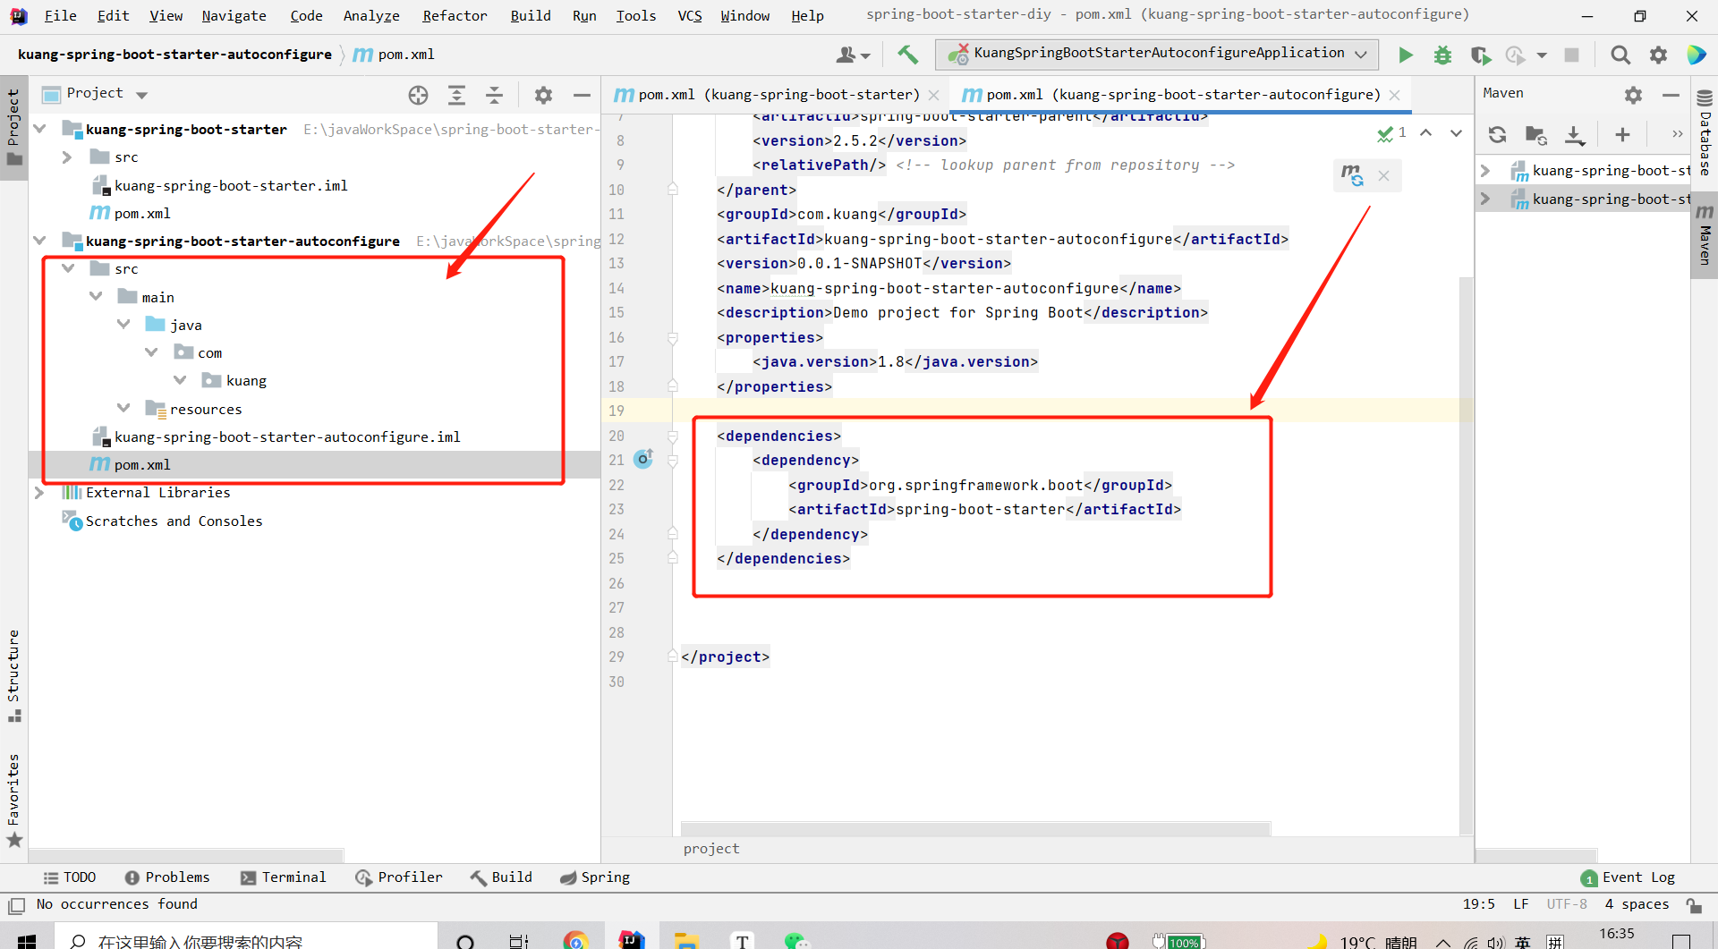The height and width of the screenshot is (949, 1718).
Task: Expand first Maven project kuang-spring-boot-st
Action: (1485, 171)
